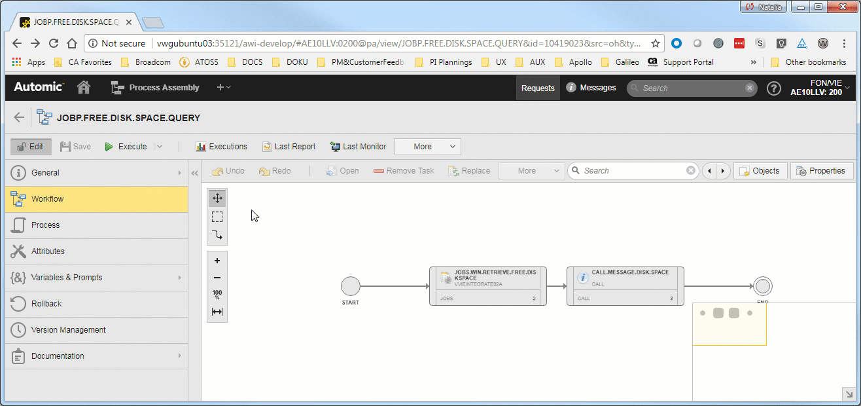Reset zoom to 100 percent
This screenshot has width=861, height=406.
coord(217,295)
